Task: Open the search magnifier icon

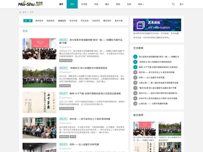Action: click(173, 4)
